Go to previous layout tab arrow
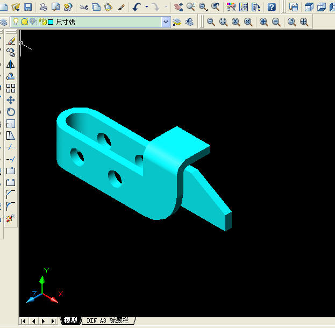335x328 pixels. point(33,321)
